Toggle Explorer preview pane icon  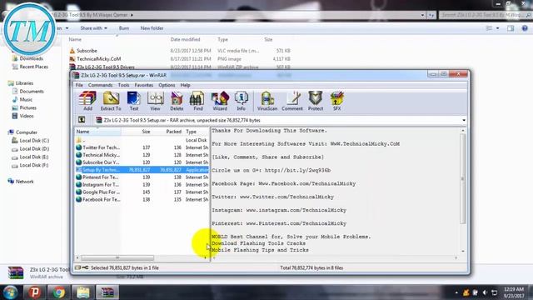point(511,28)
